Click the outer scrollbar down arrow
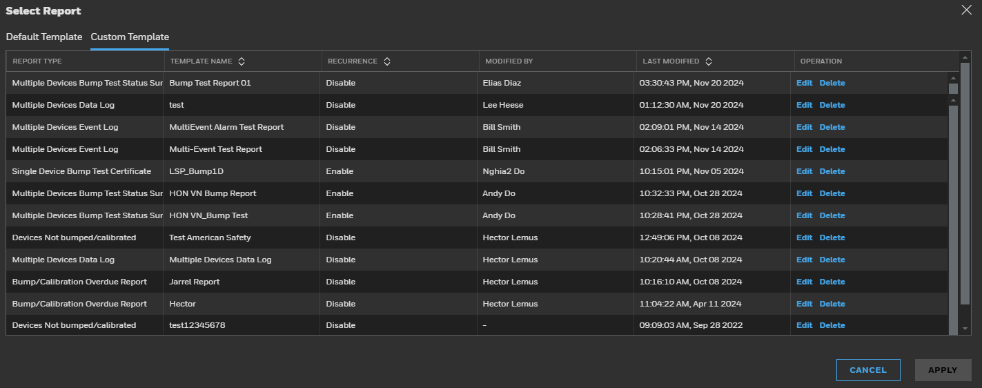Image resolution: width=982 pixels, height=388 pixels. (965, 329)
